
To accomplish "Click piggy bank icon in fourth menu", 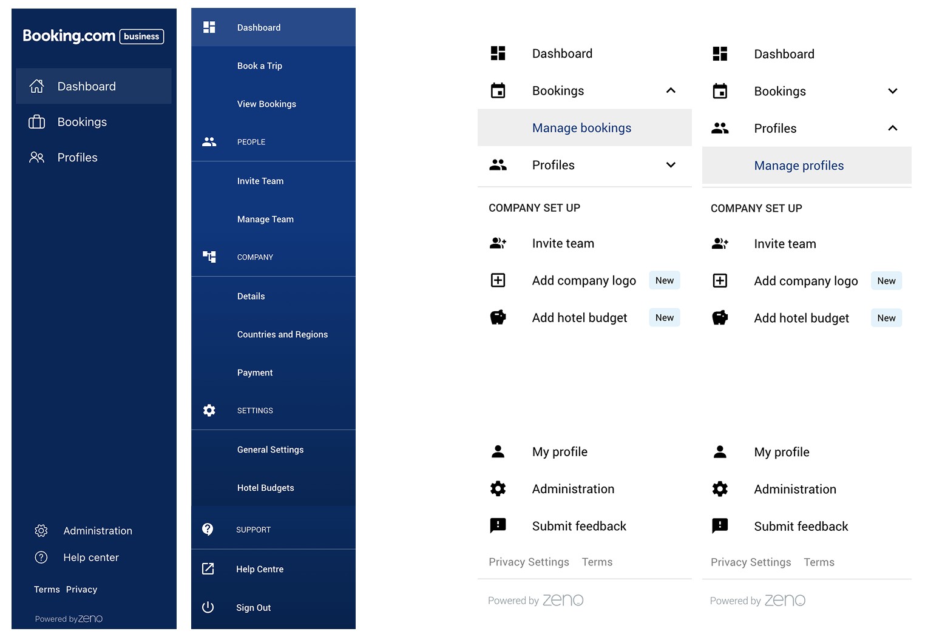I will point(720,318).
